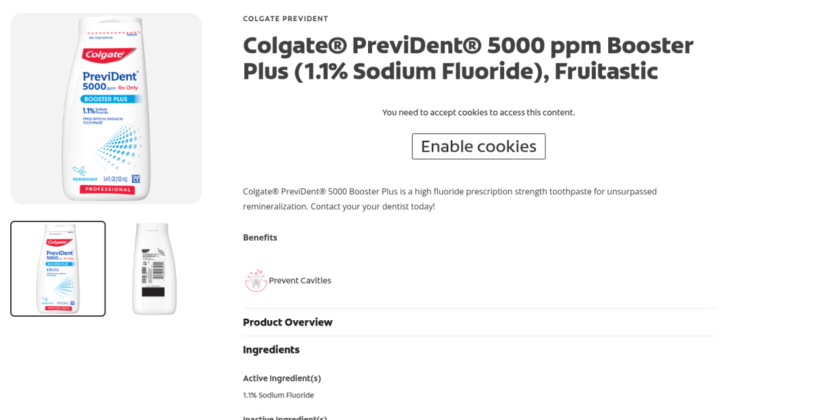
Task: Click PreviDent 5000 text on main bottle image
Action: tap(108, 80)
